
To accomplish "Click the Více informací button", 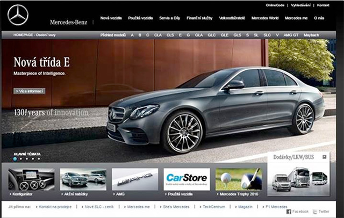I will 29,91.
